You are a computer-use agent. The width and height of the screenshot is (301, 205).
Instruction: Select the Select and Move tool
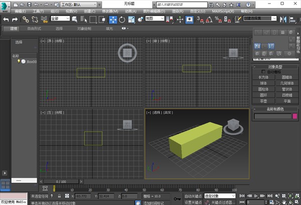(113, 19)
